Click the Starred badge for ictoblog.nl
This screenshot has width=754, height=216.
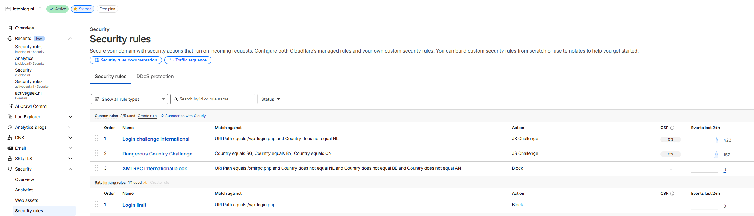82,9
